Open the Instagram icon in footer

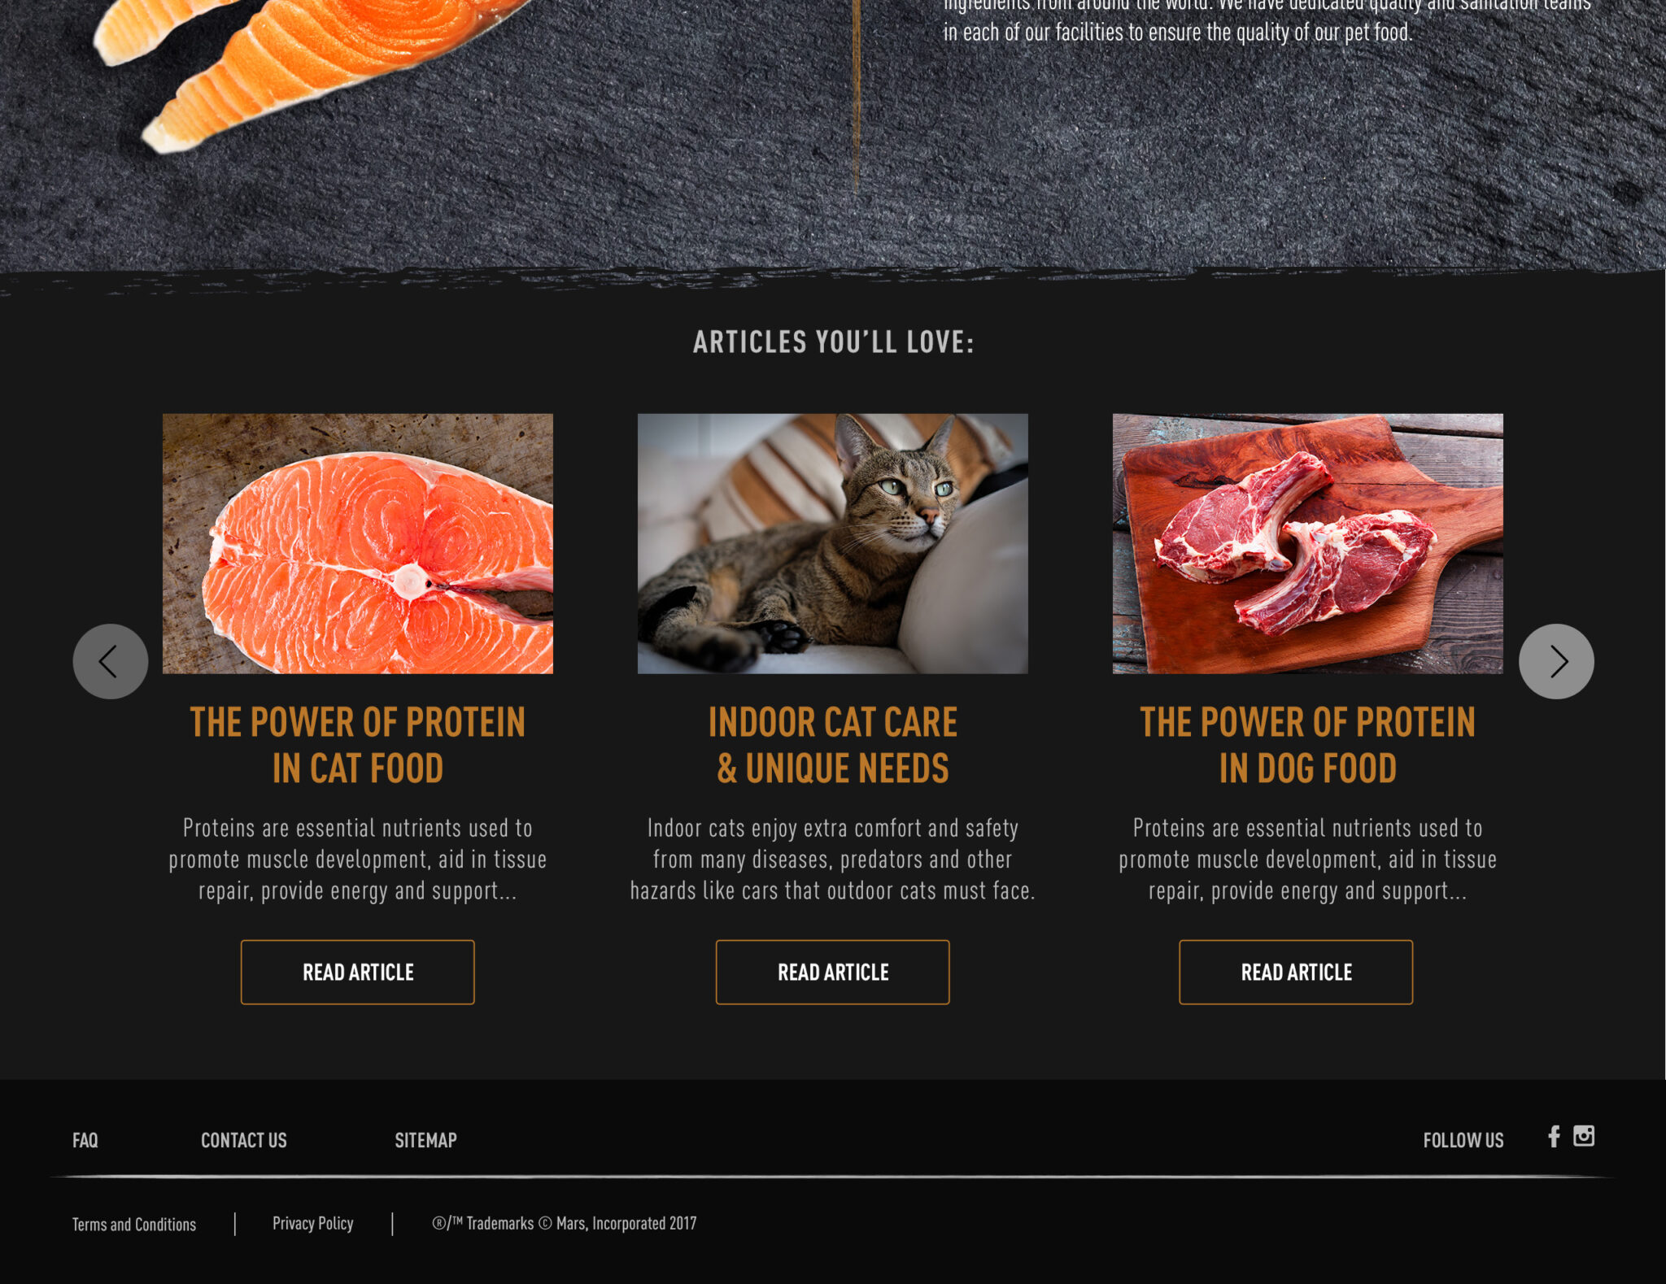(1584, 1136)
